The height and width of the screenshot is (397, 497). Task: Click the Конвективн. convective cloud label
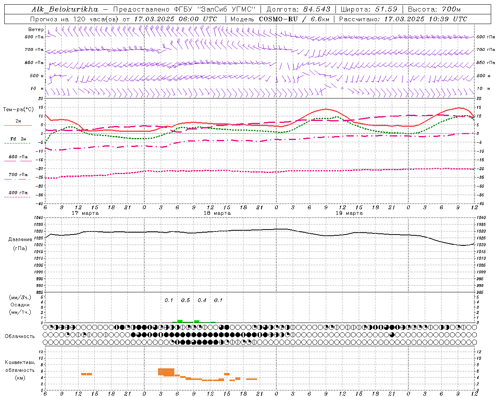(20, 362)
